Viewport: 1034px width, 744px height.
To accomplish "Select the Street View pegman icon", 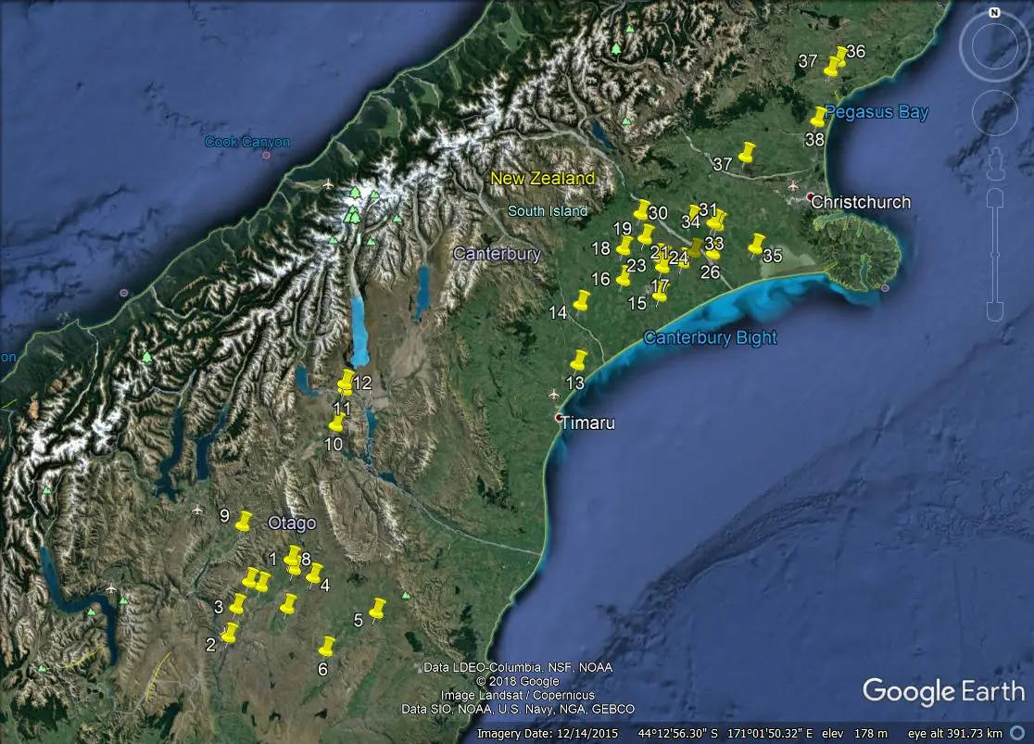I will [x=995, y=164].
